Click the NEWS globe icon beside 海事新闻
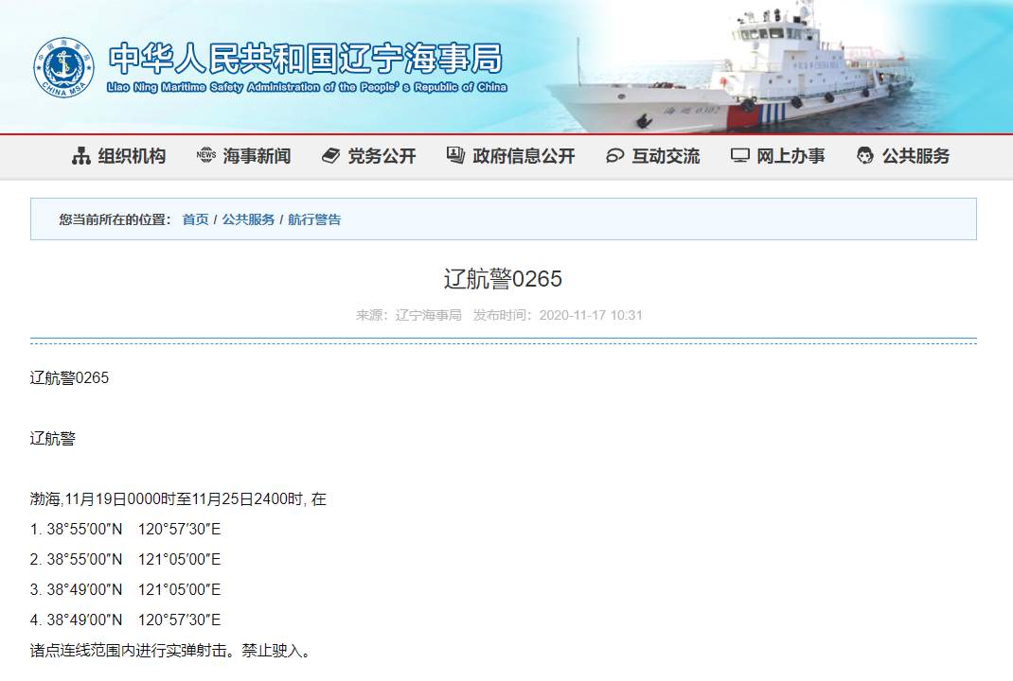The image size is (1013, 681). click(x=205, y=156)
